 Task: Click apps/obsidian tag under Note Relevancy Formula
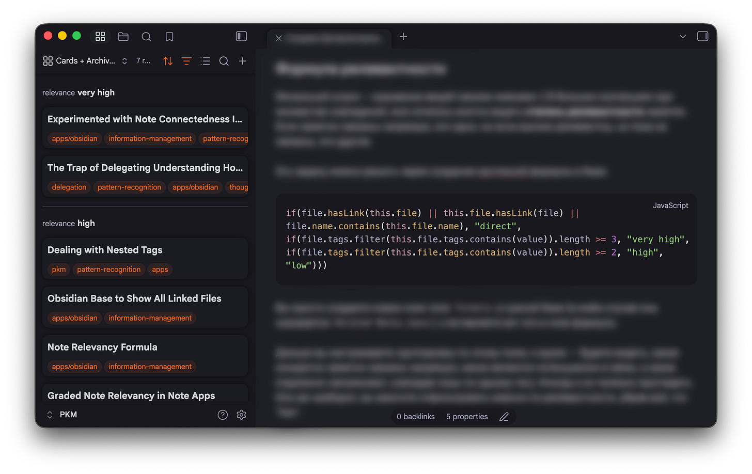click(74, 367)
